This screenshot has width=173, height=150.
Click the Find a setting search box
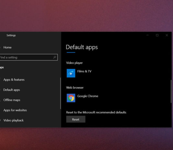click(x=29, y=57)
